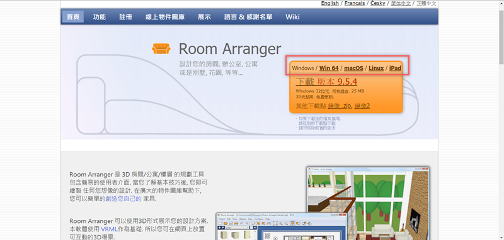Viewport: 504px width, 240px height.
Task: Switch to simplified Chinese language link
Action: pos(401,3)
